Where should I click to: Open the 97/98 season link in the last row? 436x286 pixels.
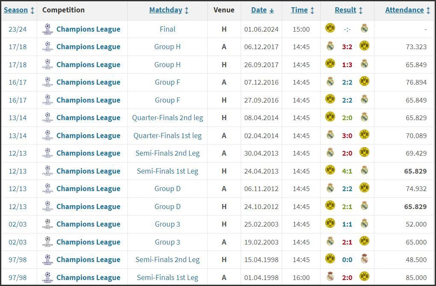18,277
